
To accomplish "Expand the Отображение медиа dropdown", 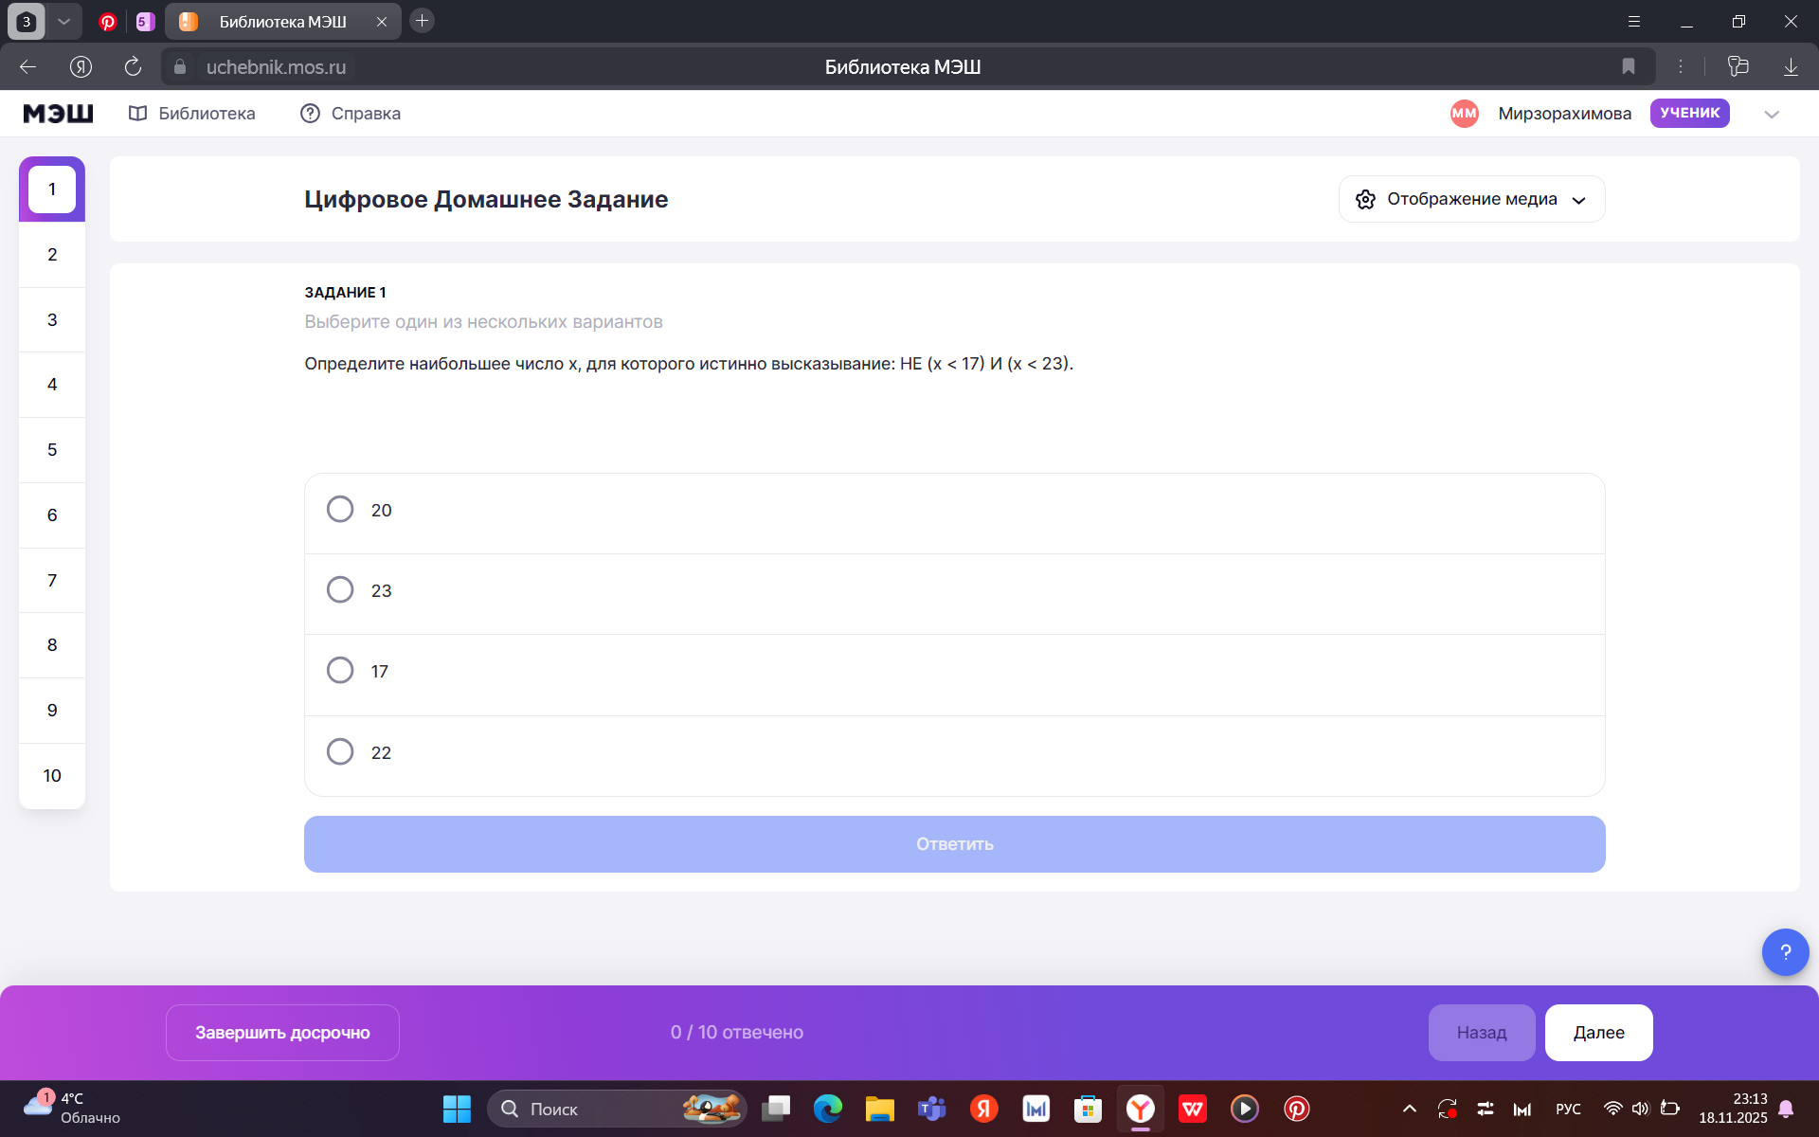I will click(x=1471, y=199).
